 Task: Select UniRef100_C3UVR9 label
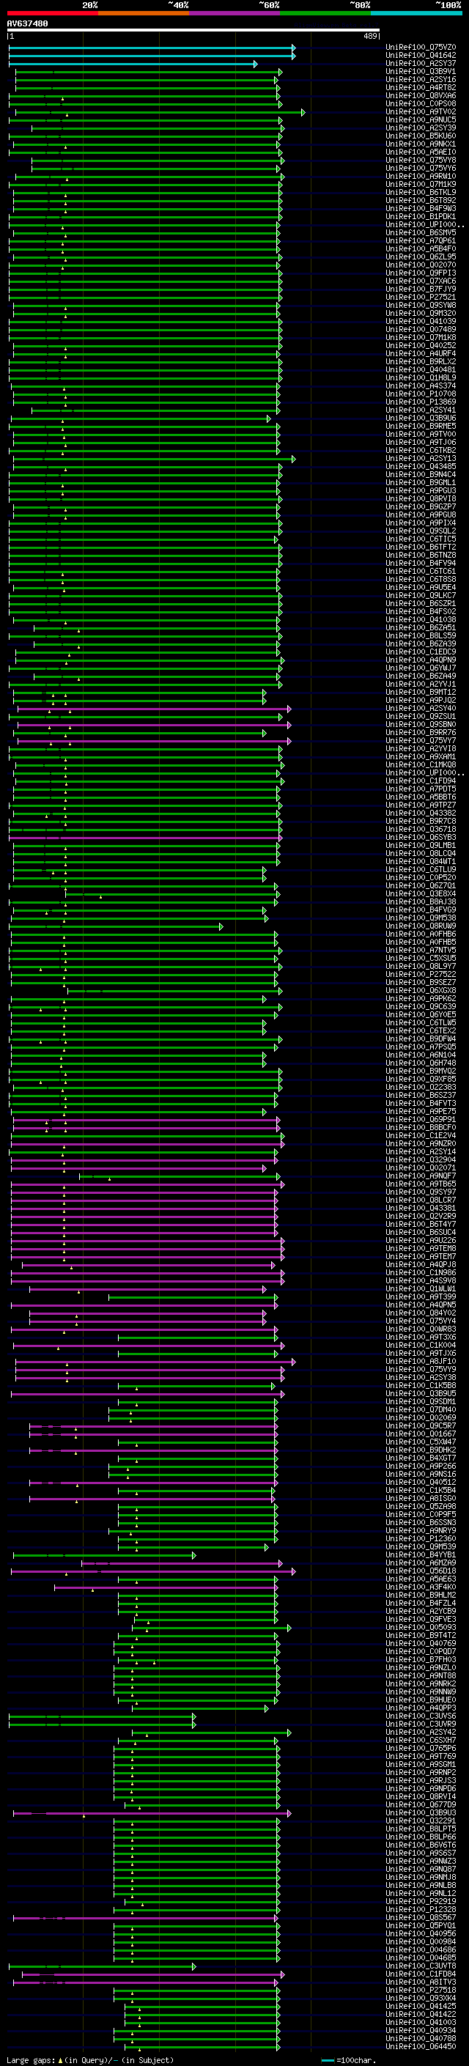[x=421, y=1724]
